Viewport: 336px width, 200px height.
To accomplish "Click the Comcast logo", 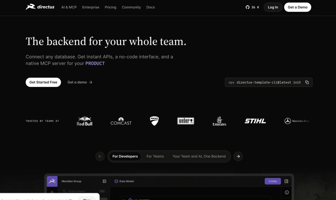I will coord(121,121).
